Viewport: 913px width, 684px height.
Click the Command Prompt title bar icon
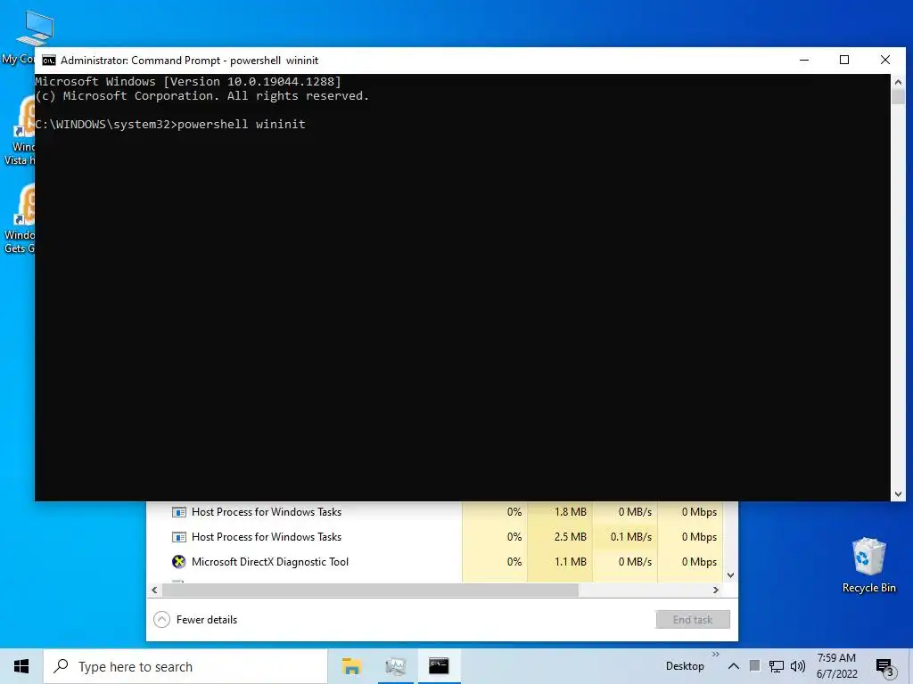click(49, 61)
